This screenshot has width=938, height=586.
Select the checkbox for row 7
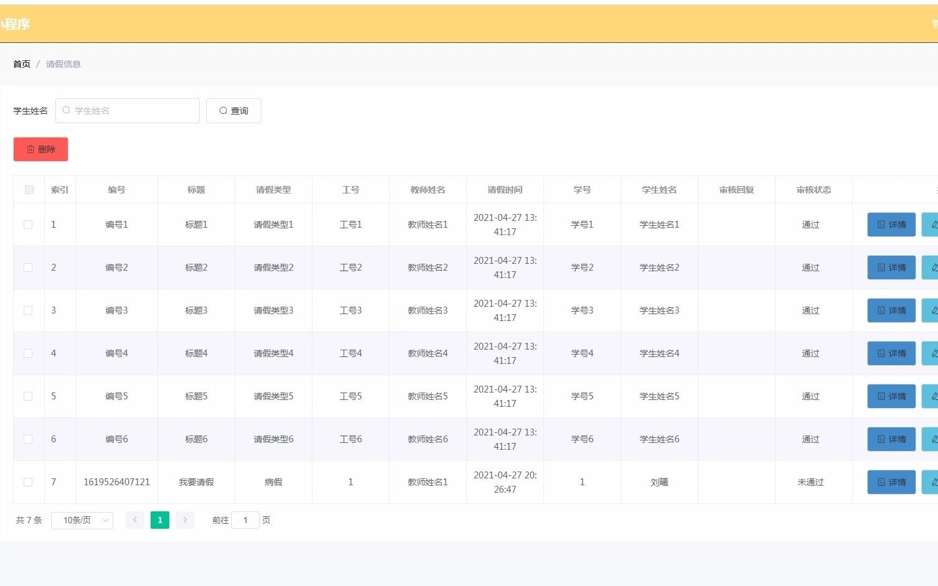point(28,482)
